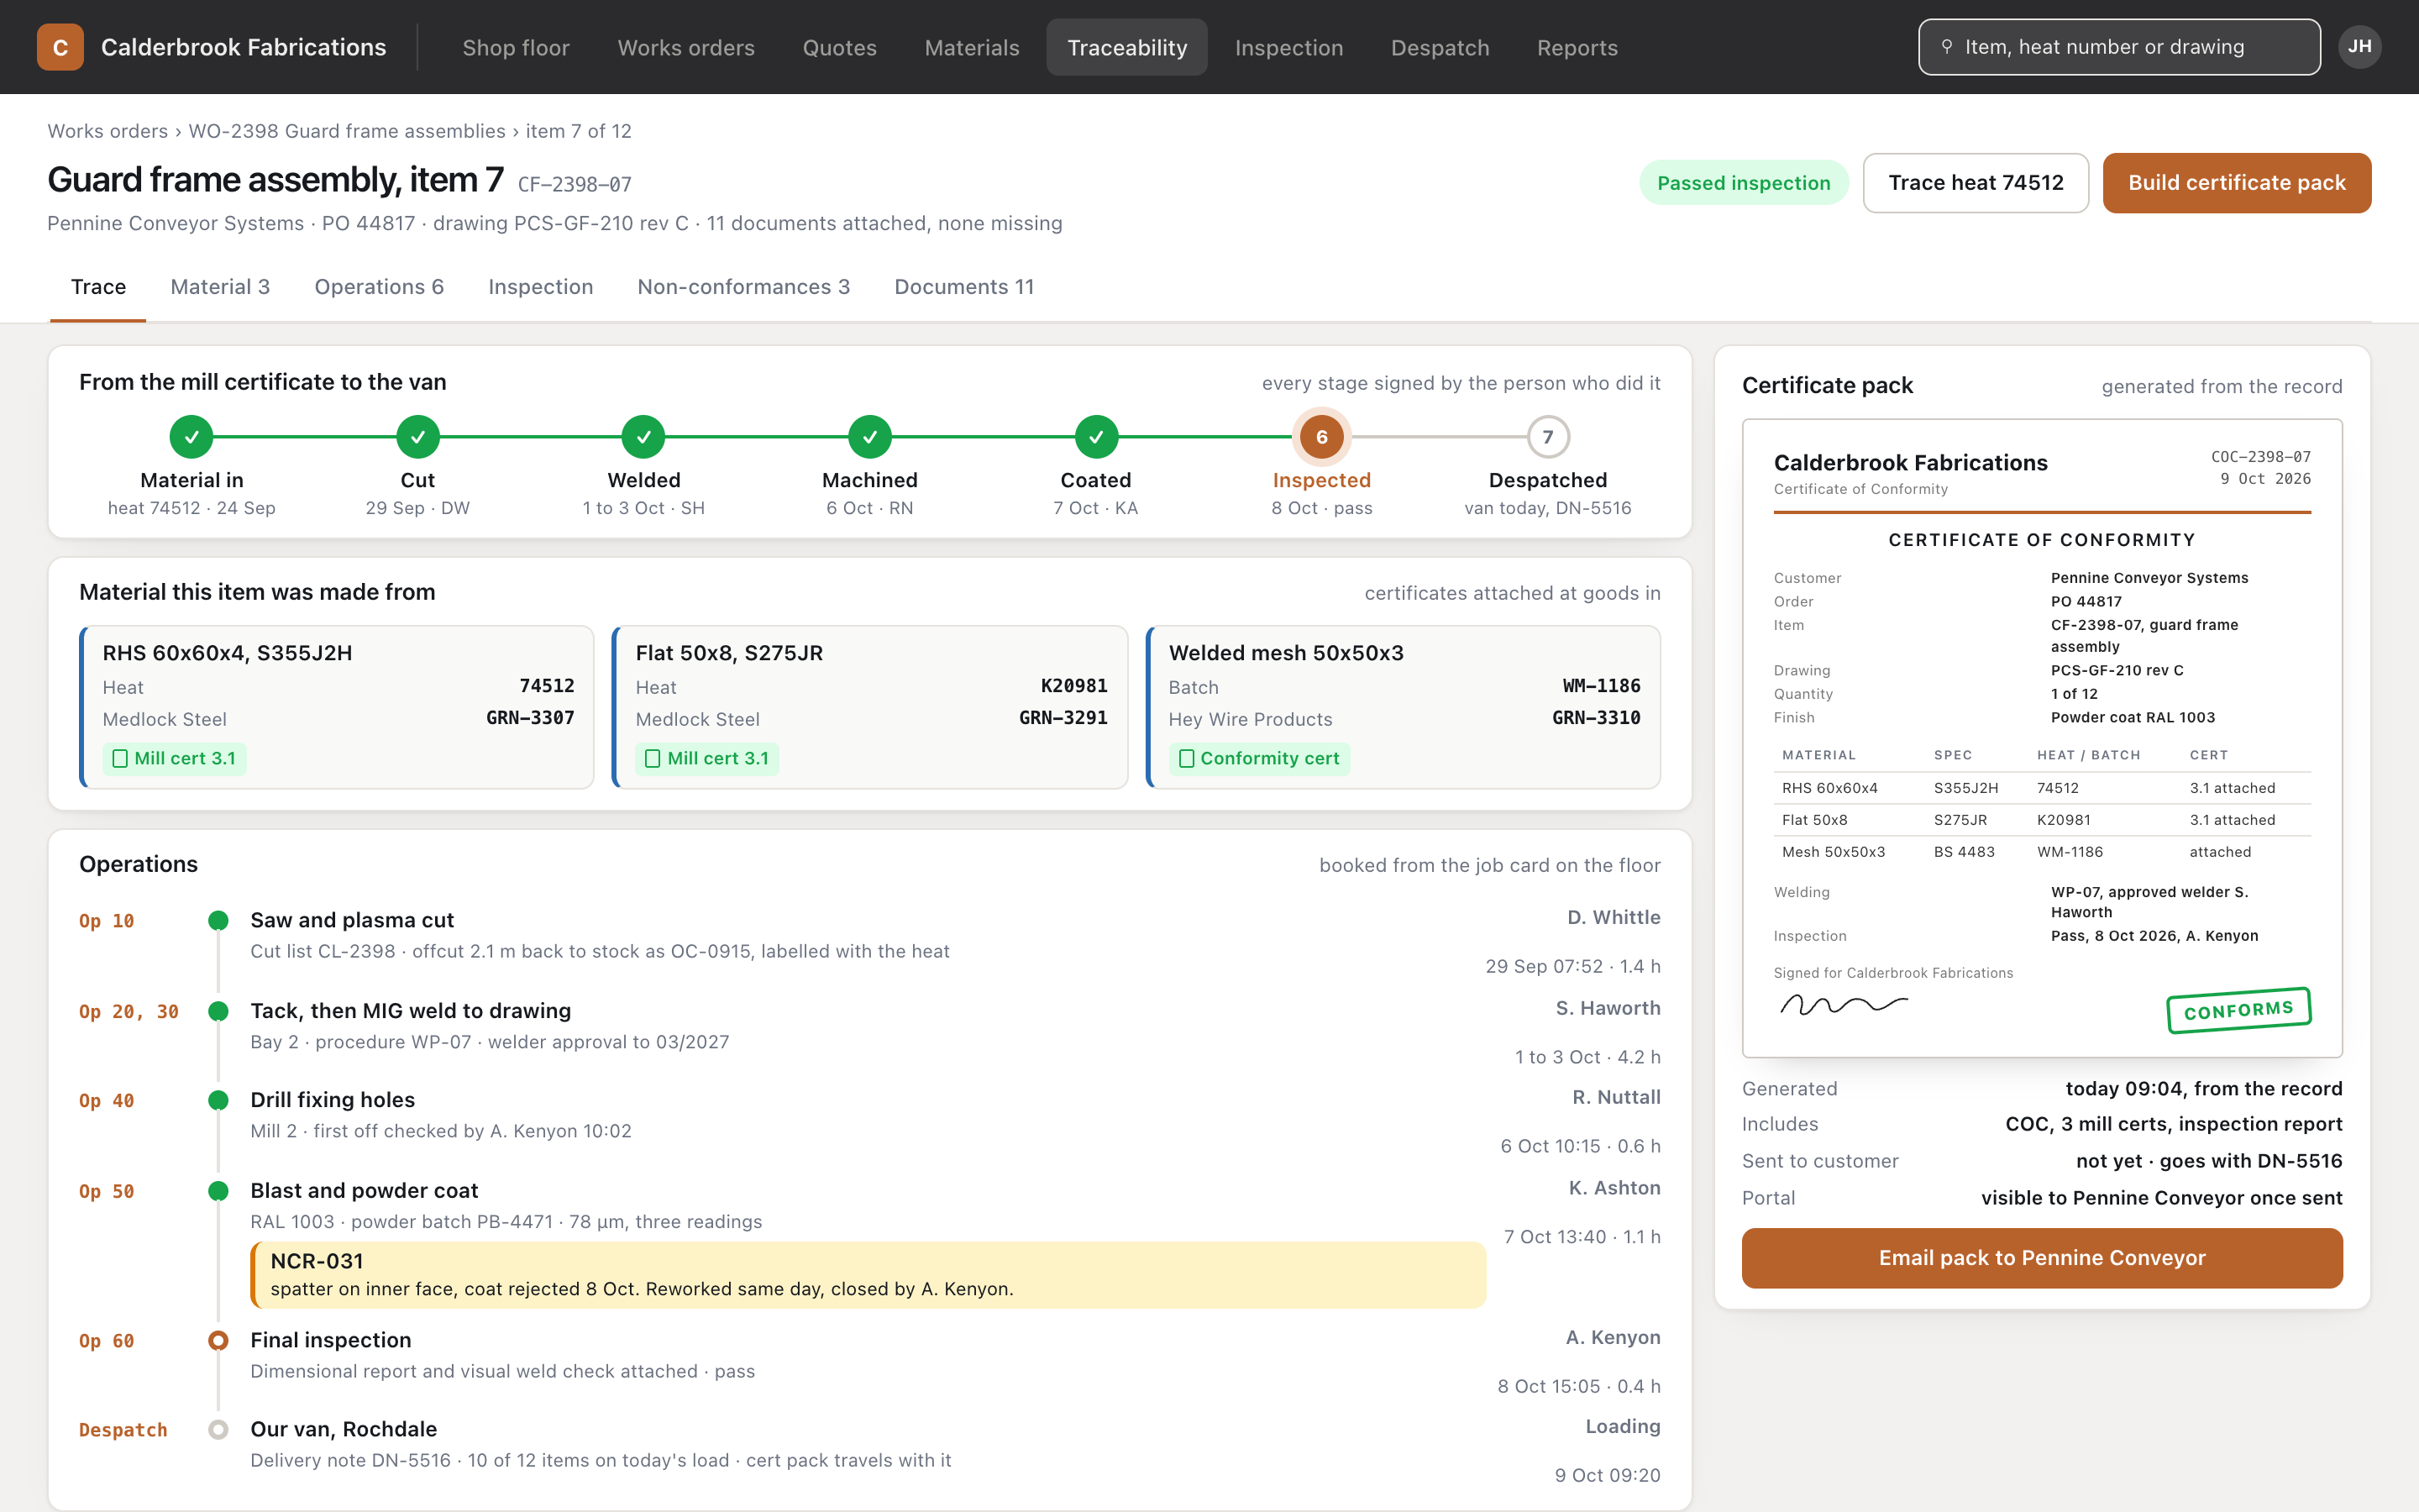Screen dimensions: 2419x1512
Task: Open the Quotes section
Action: click(840, 47)
